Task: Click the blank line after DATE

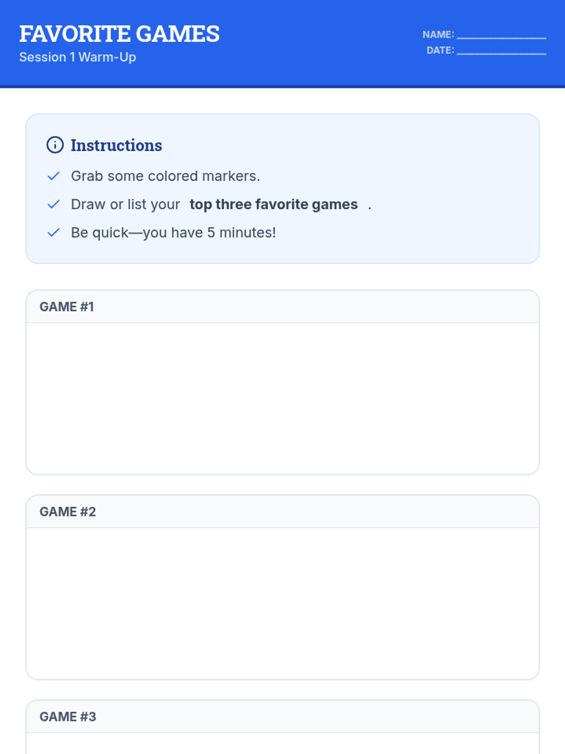Action: [x=501, y=51]
